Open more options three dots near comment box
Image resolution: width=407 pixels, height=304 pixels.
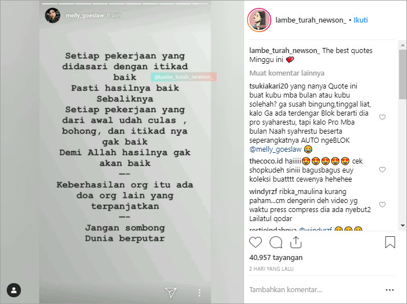click(x=389, y=290)
